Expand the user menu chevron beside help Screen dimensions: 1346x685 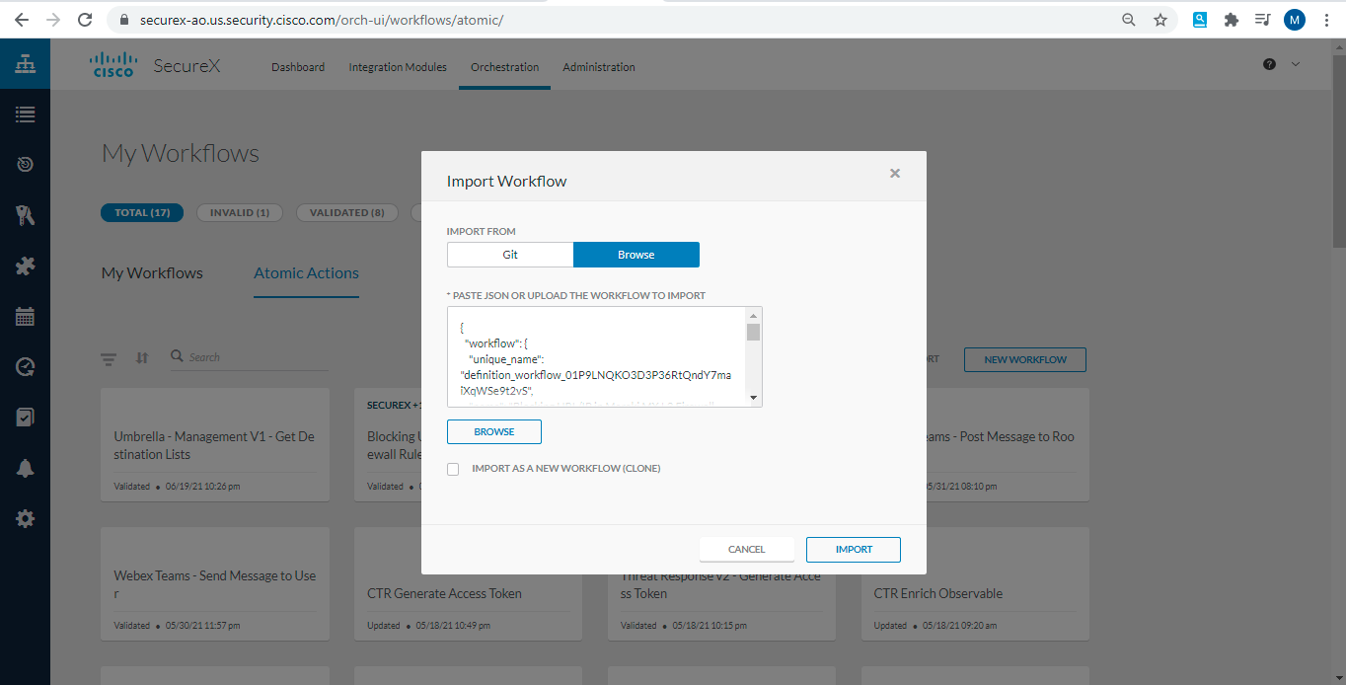1296,64
